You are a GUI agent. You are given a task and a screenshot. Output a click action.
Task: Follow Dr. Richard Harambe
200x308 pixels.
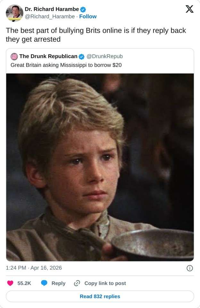[88, 16]
